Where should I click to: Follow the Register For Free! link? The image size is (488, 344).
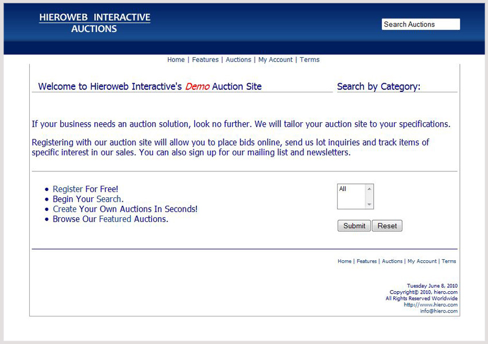pyautogui.click(x=86, y=189)
